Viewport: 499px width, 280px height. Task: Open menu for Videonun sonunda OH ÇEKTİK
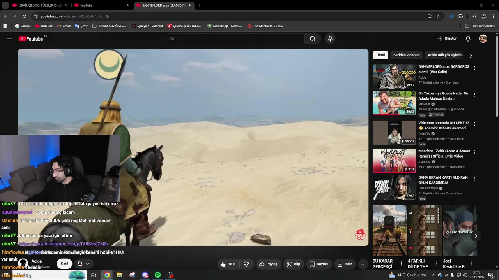coord(474,124)
